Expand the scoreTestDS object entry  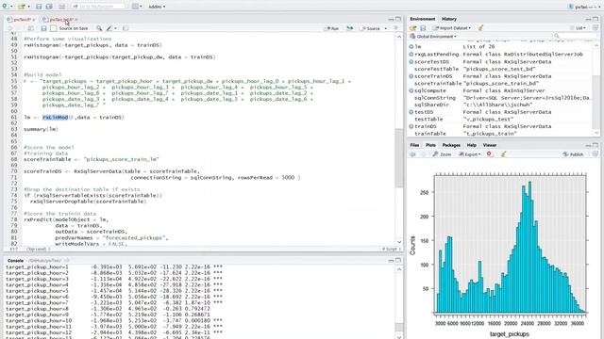[x=411, y=61]
